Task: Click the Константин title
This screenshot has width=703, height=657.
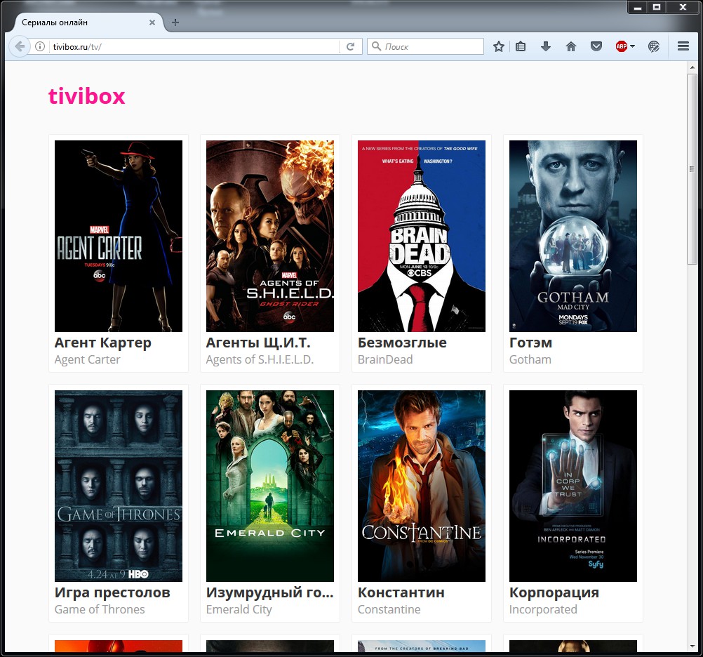Action: click(401, 593)
